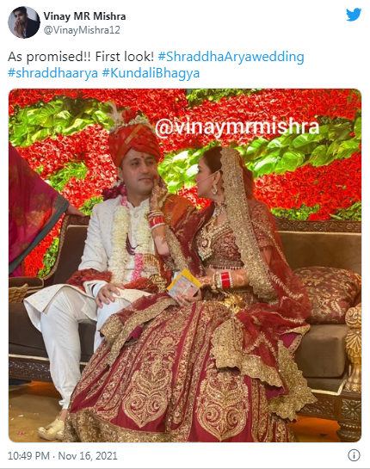Viewport: 370px width, 469px height.
Task: Click the golden carved sofa armrest
Action: (x=354, y=347)
